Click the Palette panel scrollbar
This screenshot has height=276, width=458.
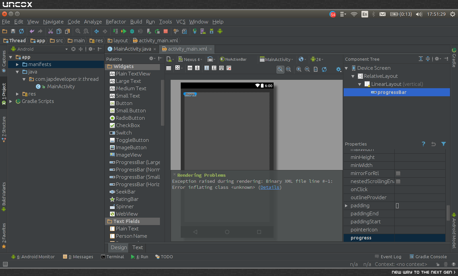tap(163, 102)
